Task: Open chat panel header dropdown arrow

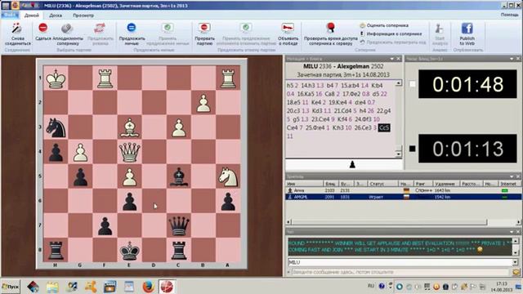Action: point(512,232)
